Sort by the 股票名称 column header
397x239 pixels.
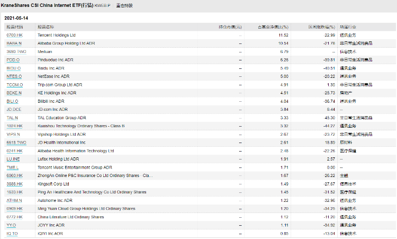[x=46, y=27]
